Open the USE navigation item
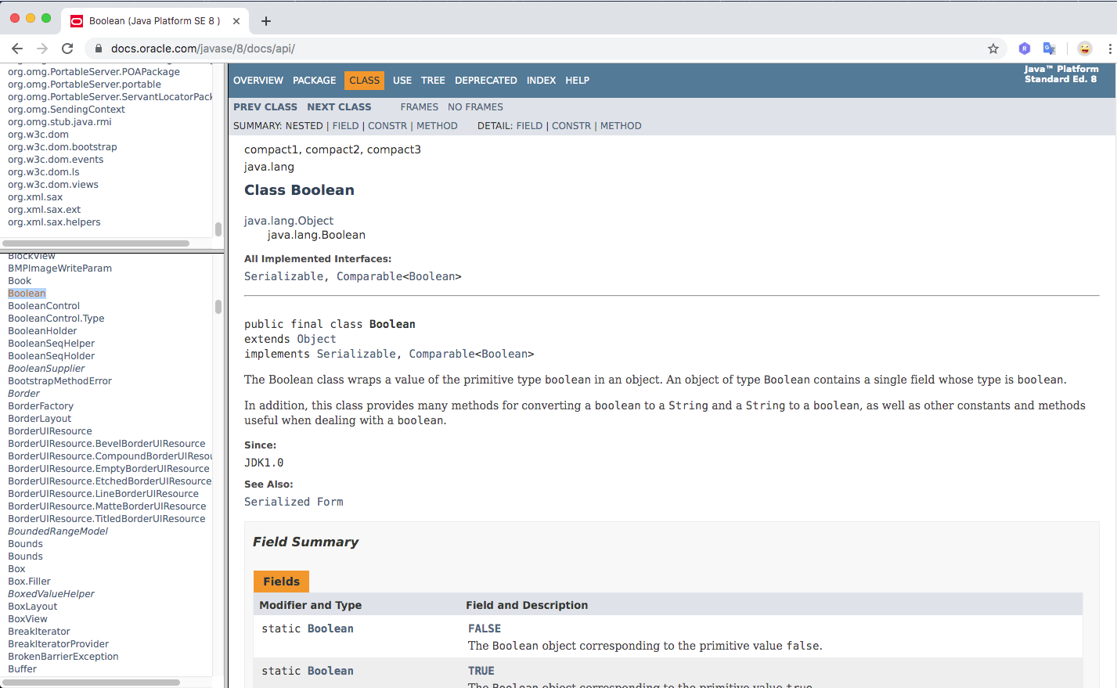This screenshot has height=688, width=1117. (402, 81)
